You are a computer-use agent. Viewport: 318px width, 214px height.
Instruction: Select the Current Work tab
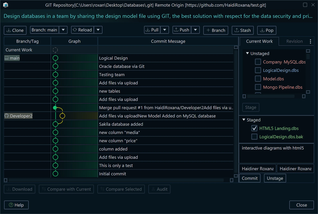[259, 41]
